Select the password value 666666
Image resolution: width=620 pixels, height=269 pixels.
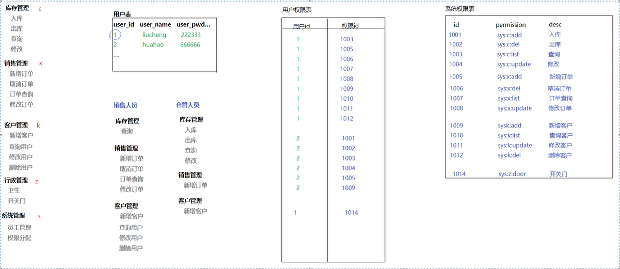point(190,45)
